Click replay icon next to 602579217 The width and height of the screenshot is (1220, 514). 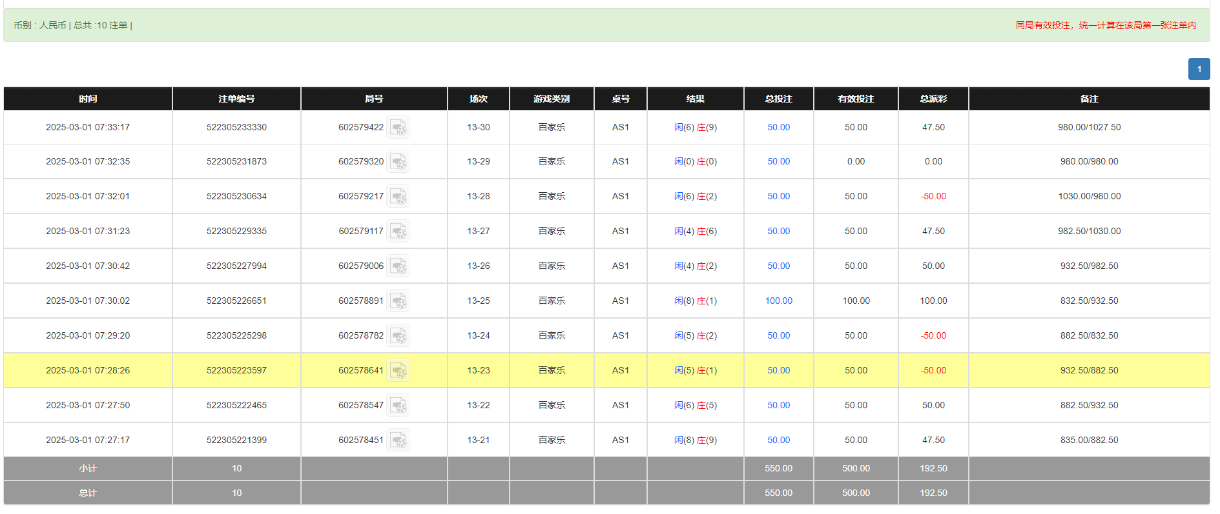tap(398, 197)
